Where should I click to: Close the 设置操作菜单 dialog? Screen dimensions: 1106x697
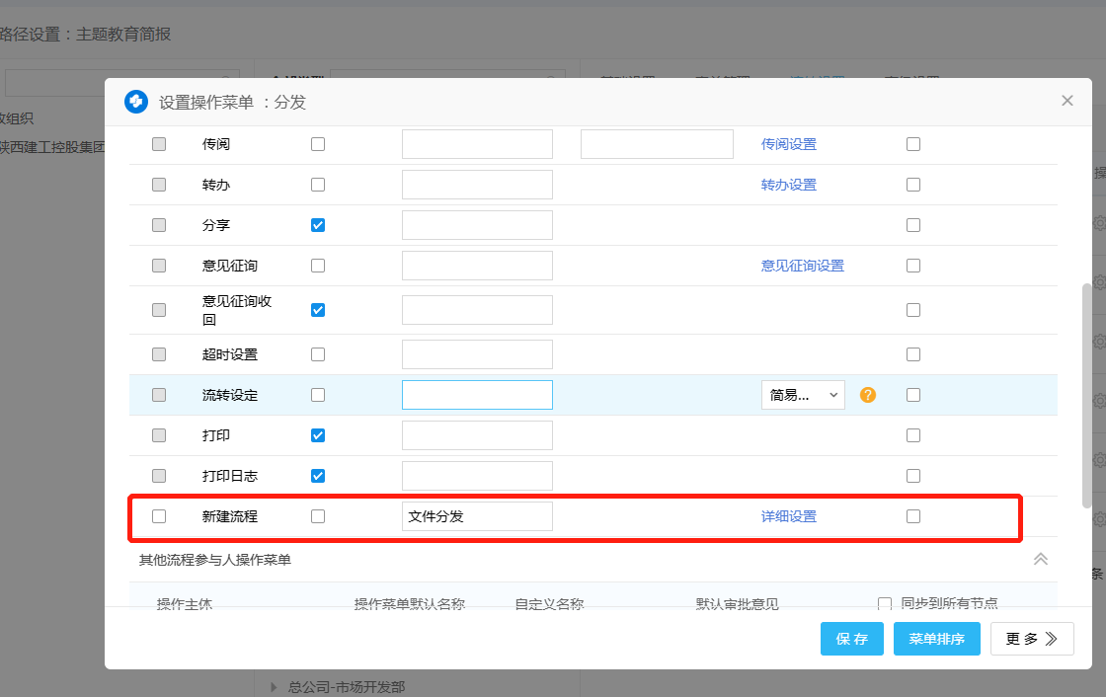point(1066,101)
